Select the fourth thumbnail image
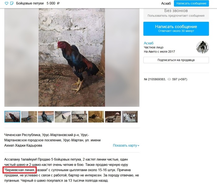 63,117
